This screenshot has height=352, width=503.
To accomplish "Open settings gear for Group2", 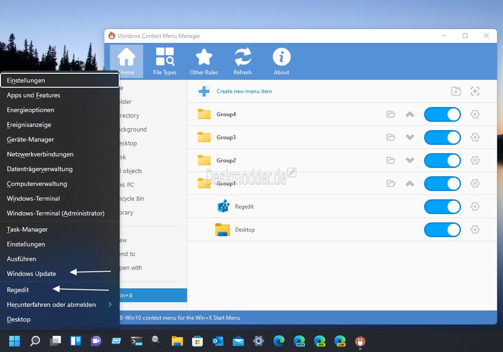I will 475,161.
